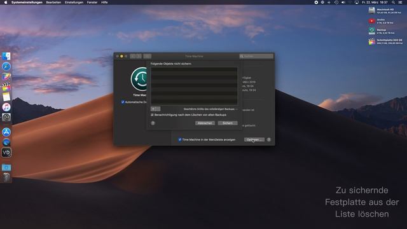
Task: Open the Hilfe menu
Action: [104, 3]
